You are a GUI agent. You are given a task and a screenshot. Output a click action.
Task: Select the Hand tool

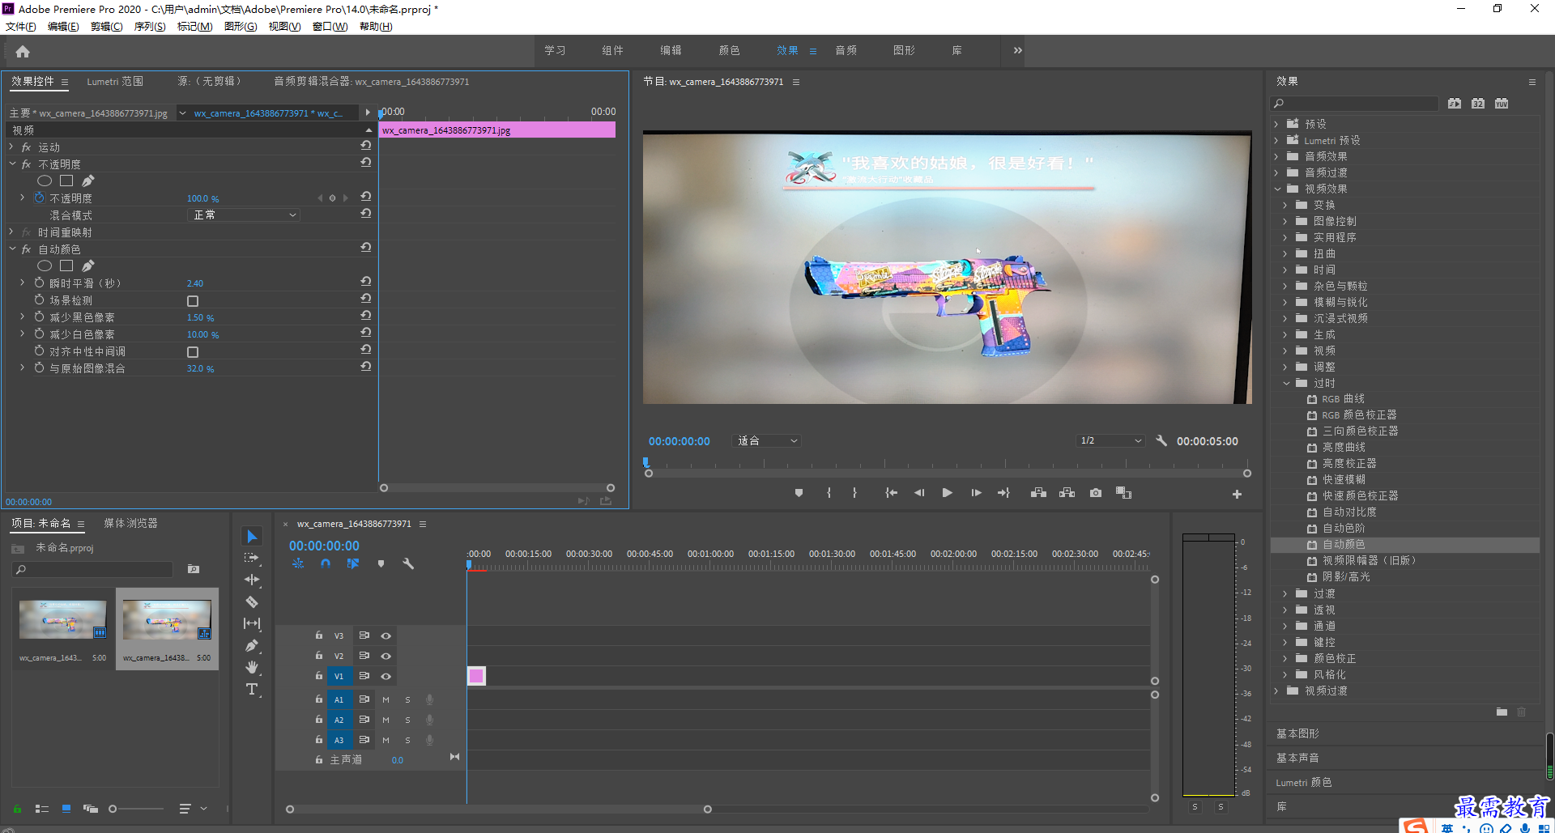pyautogui.click(x=252, y=667)
